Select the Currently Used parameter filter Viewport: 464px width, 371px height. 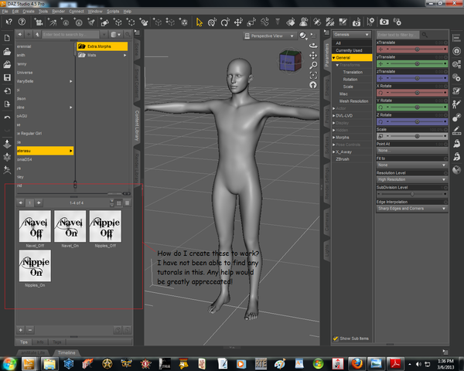coord(348,50)
